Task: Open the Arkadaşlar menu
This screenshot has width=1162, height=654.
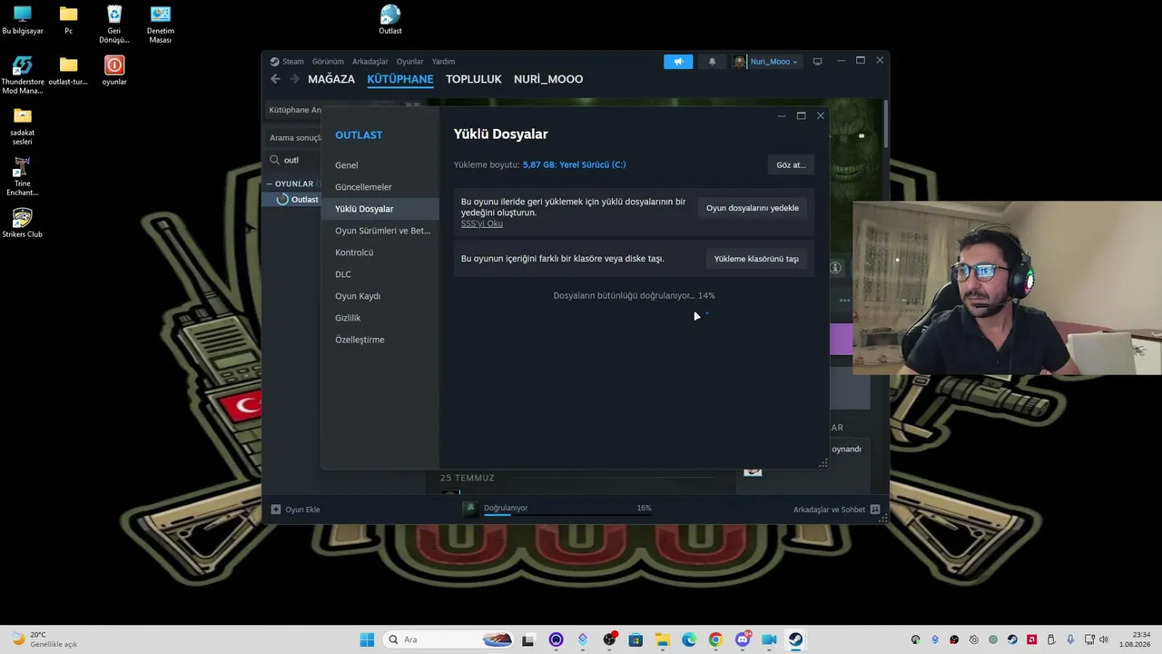Action: 370,62
